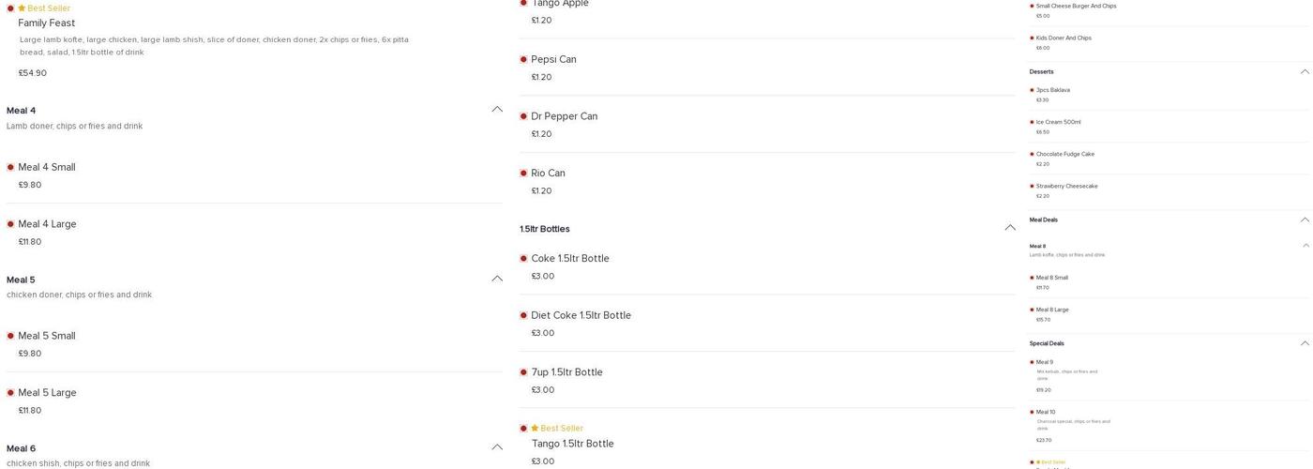Collapse the Special Deals category
Screen dimensions: 1313x469
coord(1305,343)
